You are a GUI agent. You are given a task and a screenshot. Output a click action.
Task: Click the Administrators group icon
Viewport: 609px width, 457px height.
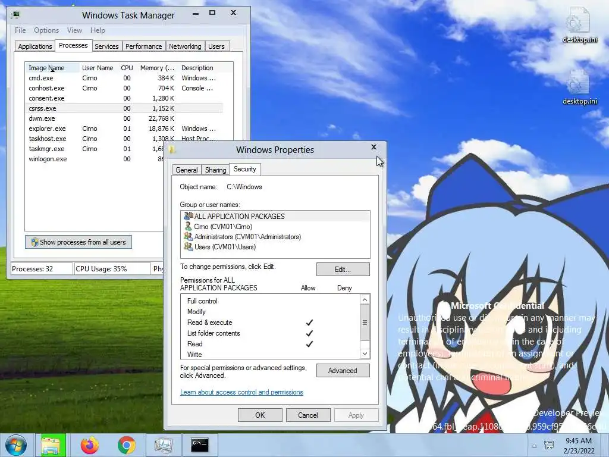(189, 236)
